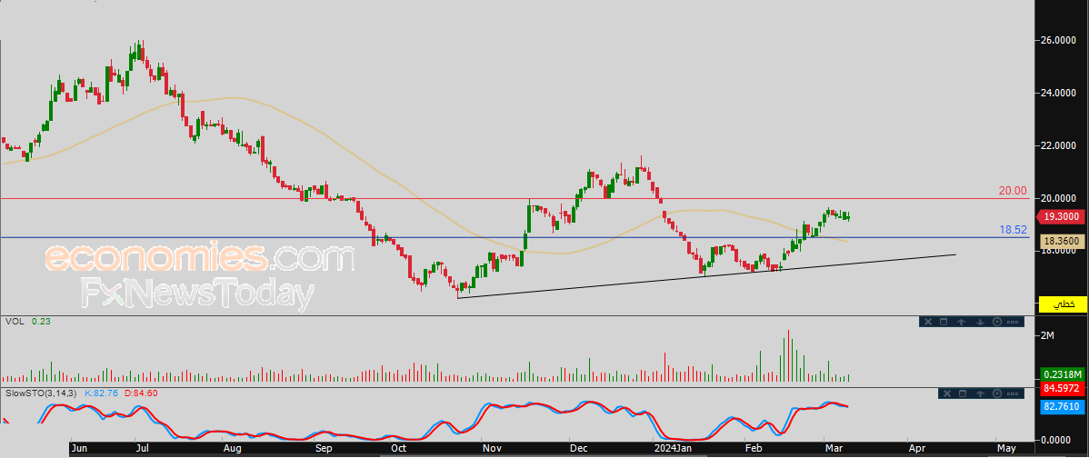This screenshot has width=1089, height=458.
Task: Click the 19.3000 current price tag
Action: coord(1062,217)
